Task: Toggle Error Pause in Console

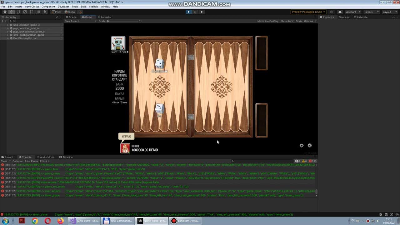Action: [32, 161]
